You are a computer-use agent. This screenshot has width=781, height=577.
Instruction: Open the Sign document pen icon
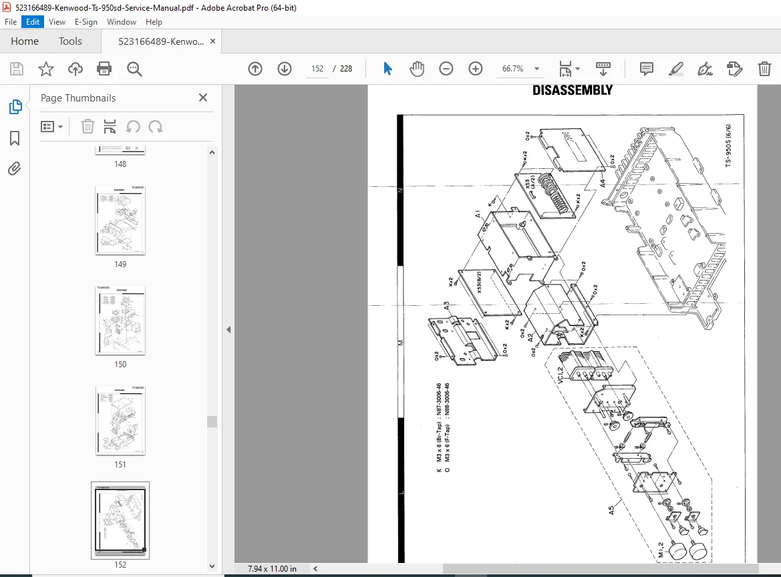coord(705,69)
